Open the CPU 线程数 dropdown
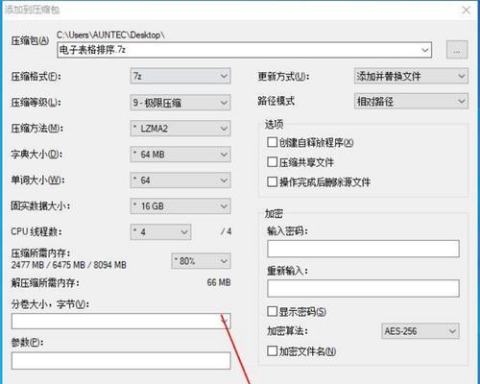Viewport: 480px width, 384px height. pos(160,232)
